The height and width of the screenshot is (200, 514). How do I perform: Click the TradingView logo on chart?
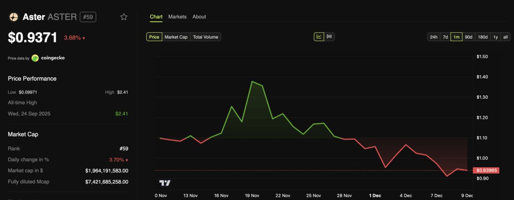(x=165, y=183)
